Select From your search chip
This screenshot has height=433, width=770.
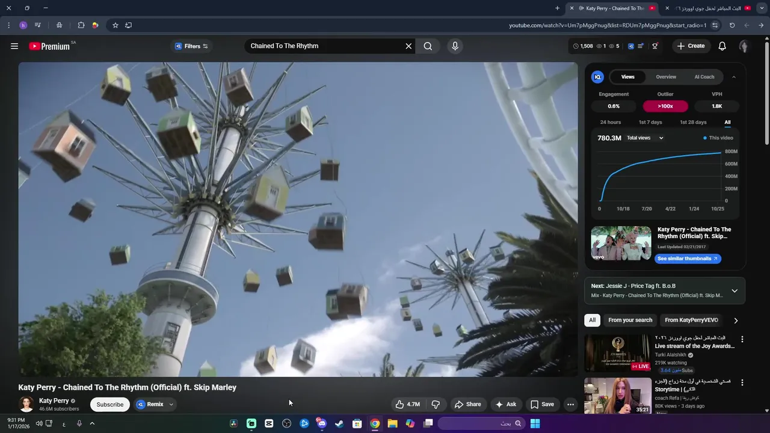pos(630,321)
